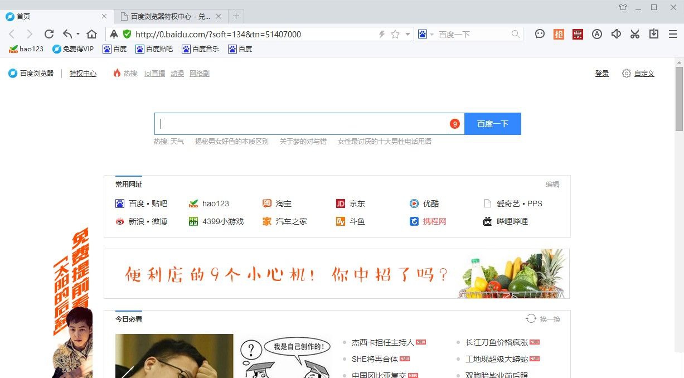The width and height of the screenshot is (684, 378).
Task: Click the red 票 ticket toolbar icon
Action: pyautogui.click(x=578, y=34)
